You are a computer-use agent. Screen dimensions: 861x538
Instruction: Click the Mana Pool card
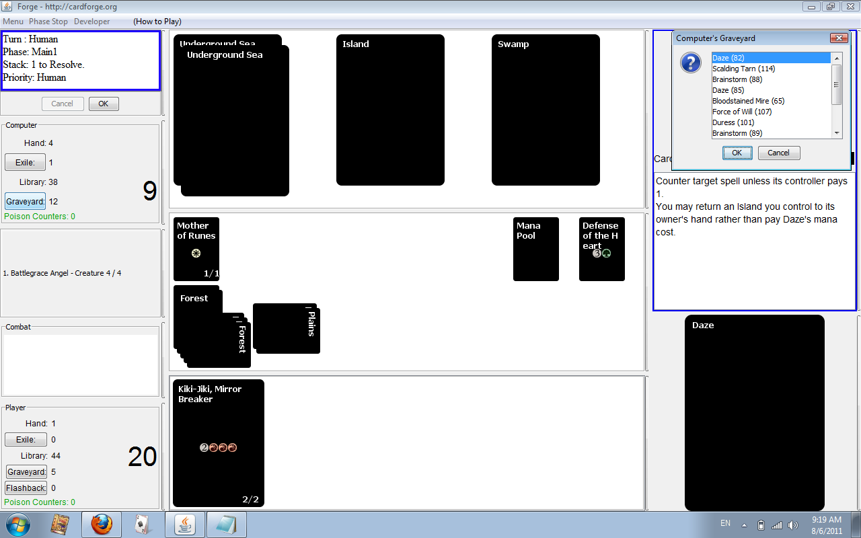pyautogui.click(x=535, y=249)
